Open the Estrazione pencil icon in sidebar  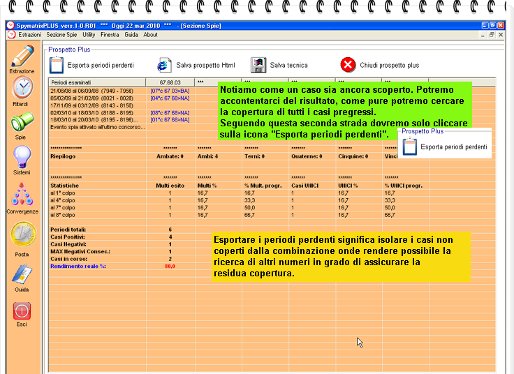pos(22,56)
